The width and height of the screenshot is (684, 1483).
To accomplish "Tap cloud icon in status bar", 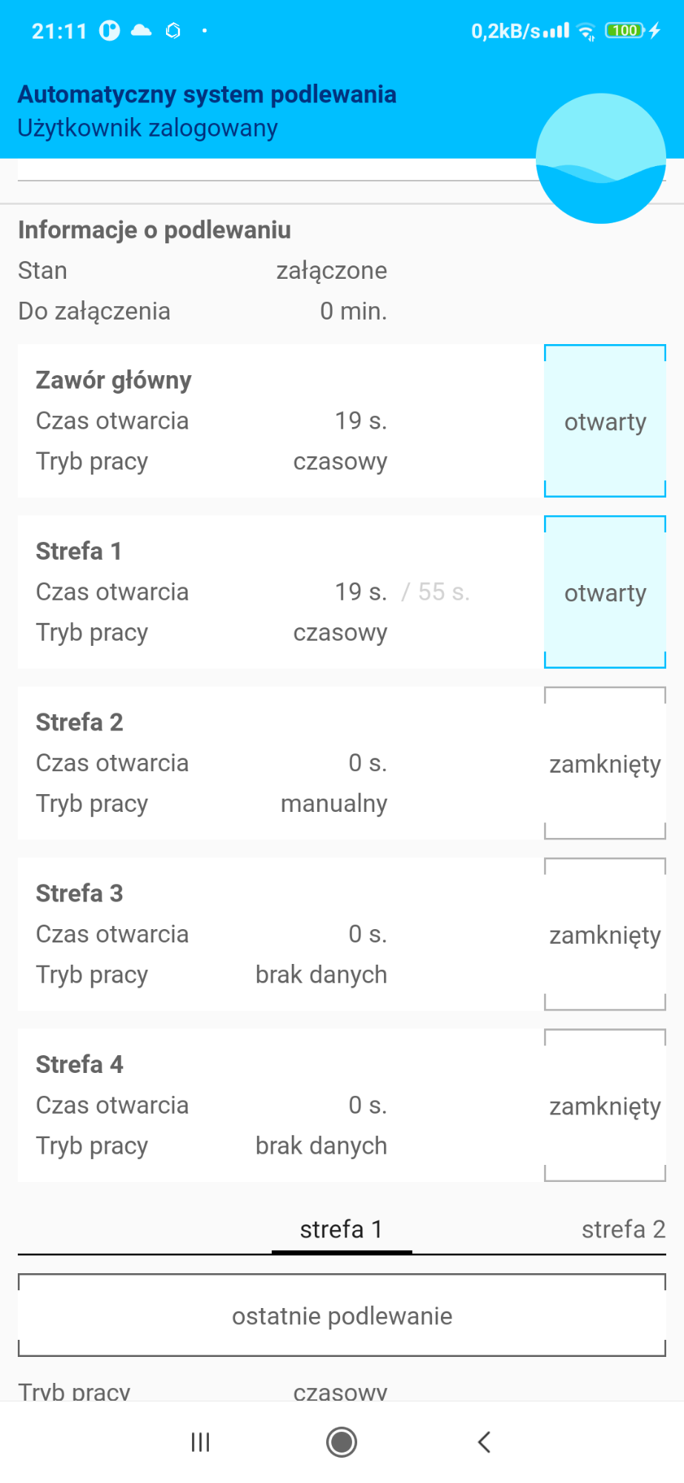I will pos(141,30).
